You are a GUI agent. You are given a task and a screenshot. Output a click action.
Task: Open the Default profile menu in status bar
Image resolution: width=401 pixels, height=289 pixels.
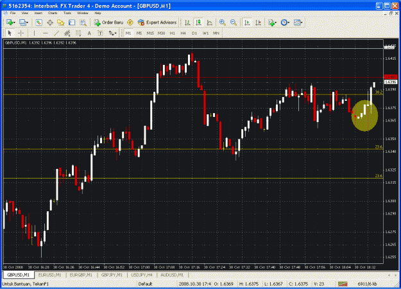point(145,284)
